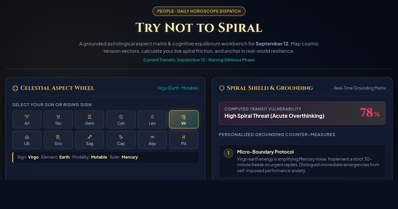The width and height of the screenshot is (398, 209).
Task: Click the Current Transits September 12 line
Action: (199, 60)
